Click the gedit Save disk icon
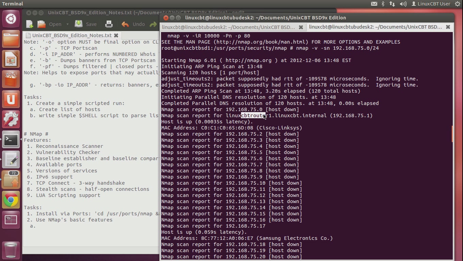This screenshot has width=463, height=261. 79,24
